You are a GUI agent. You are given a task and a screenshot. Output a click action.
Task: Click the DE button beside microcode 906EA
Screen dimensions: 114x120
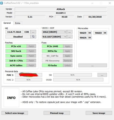90,37
